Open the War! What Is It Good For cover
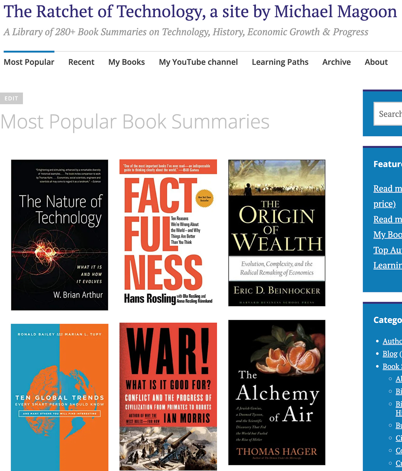Viewport: 402px width, 471px height. point(168,397)
